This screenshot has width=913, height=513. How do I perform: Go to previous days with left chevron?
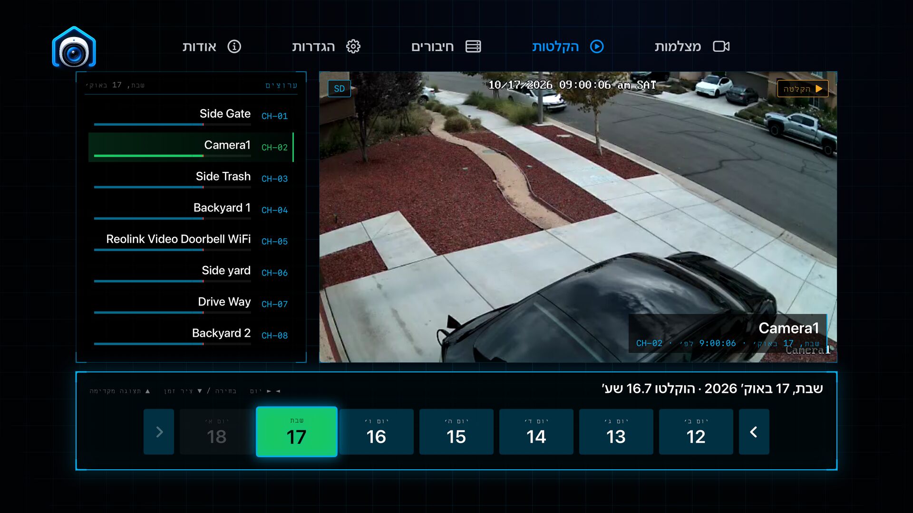(x=754, y=432)
